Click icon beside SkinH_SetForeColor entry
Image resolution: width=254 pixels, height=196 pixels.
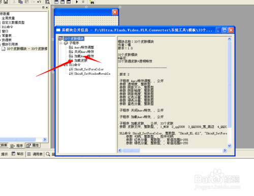[x=71, y=69]
